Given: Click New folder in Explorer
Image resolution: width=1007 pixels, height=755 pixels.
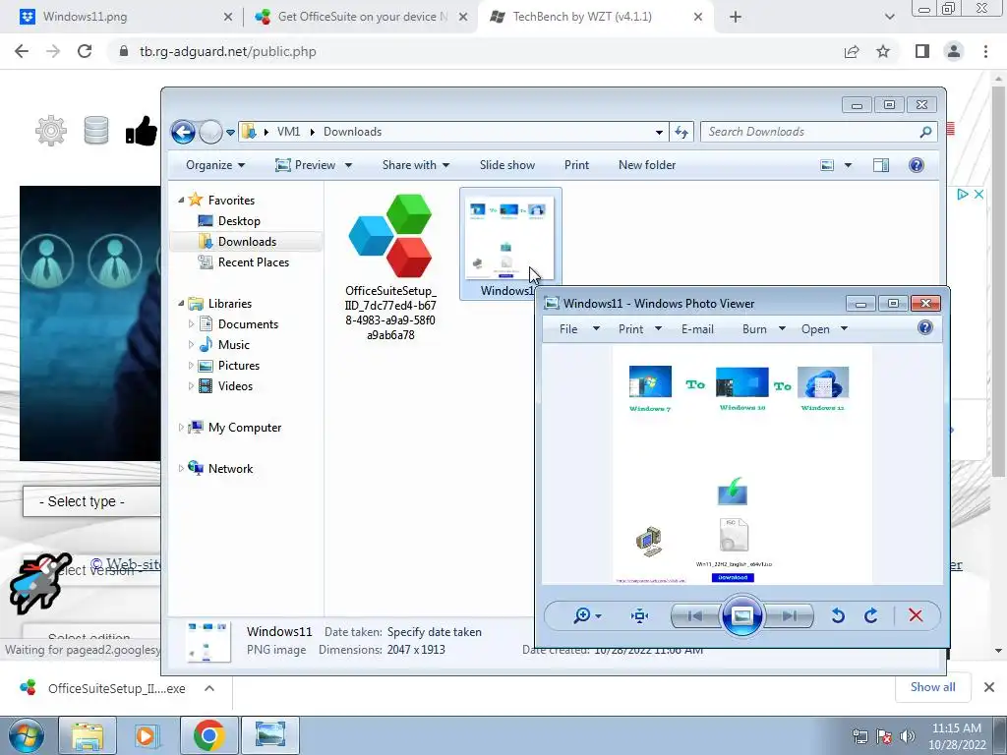Looking at the screenshot, I should point(647,165).
